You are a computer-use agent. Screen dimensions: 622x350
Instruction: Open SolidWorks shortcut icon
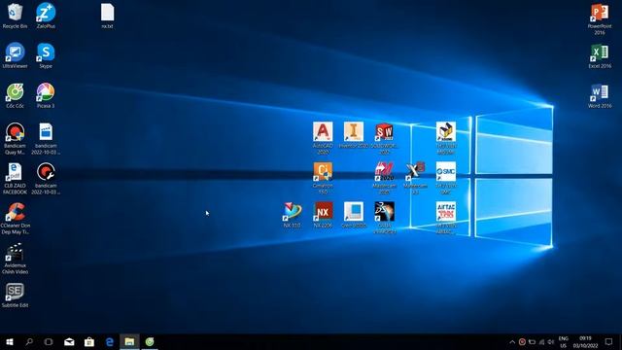(x=384, y=138)
